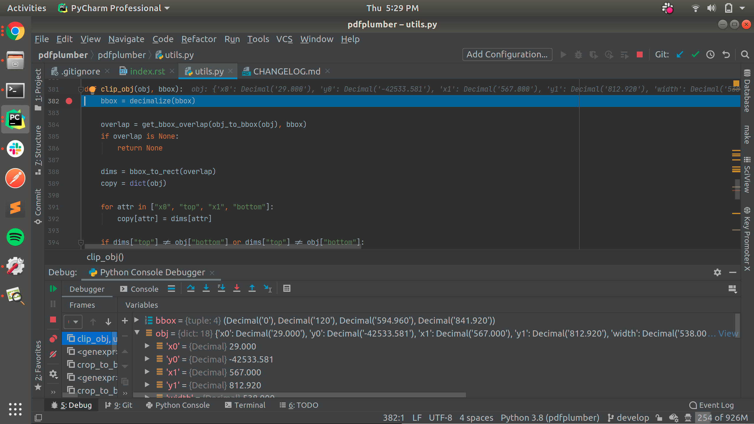Image resolution: width=754 pixels, height=424 pixels.
Task: Open the system status menu arrow
Action: pos(742,8)
